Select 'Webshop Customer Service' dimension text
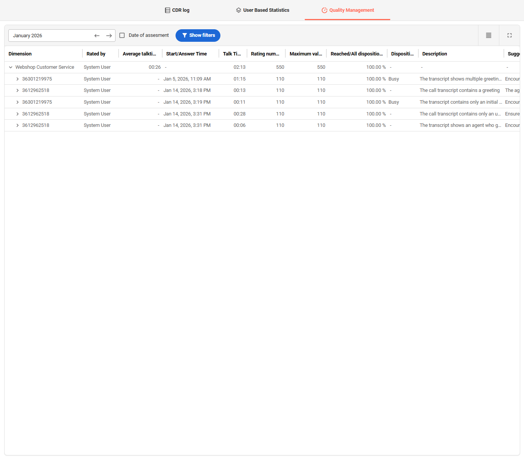Image resolution: width=524 pixels, height=460 pixels. [x=45, y=67]
